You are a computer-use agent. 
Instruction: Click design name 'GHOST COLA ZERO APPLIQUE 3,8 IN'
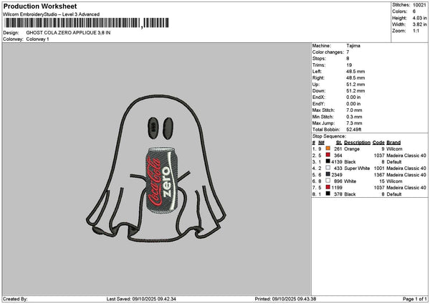[x=68, y=33]
